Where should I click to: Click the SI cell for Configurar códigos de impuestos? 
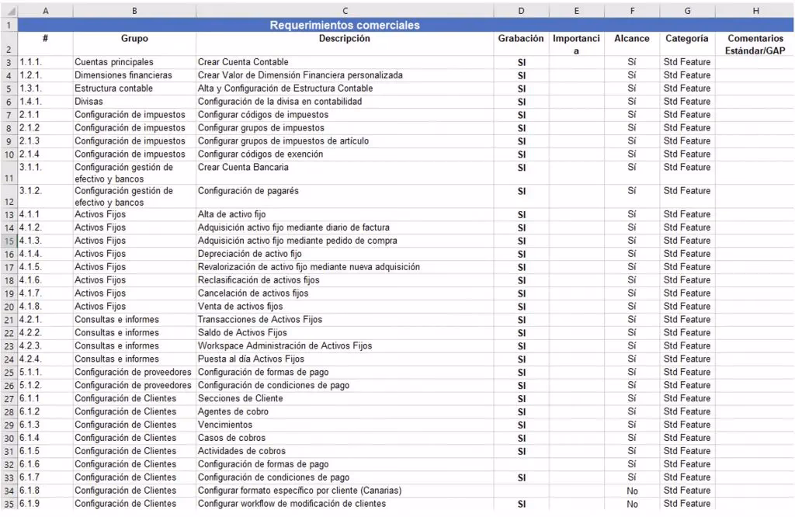[520, 114]
